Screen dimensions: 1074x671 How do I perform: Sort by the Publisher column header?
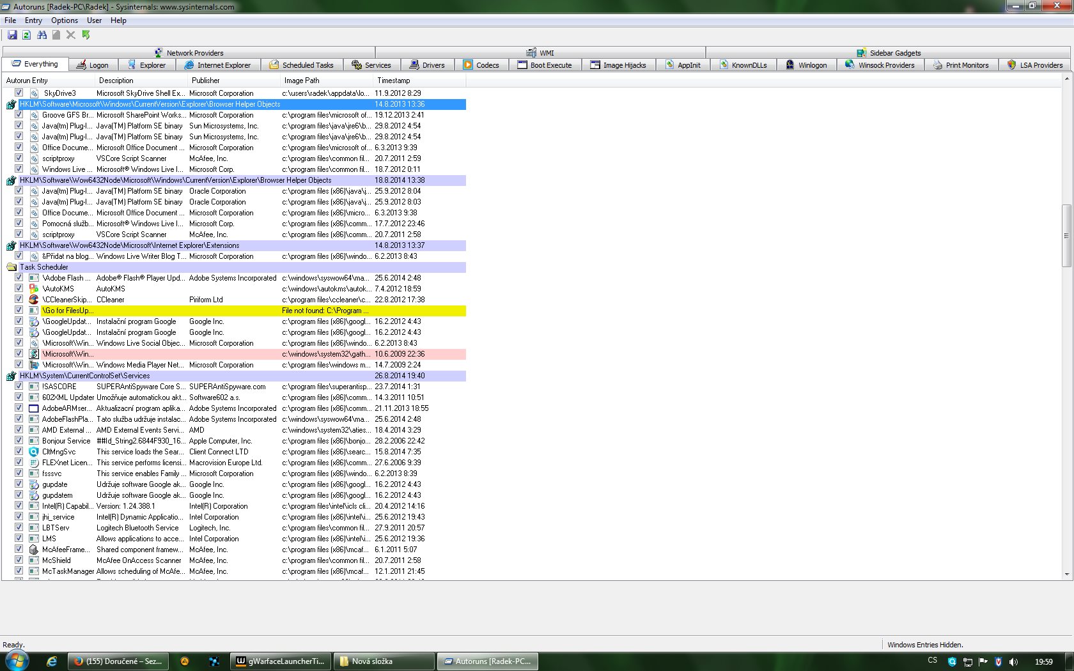coord(234,81)
